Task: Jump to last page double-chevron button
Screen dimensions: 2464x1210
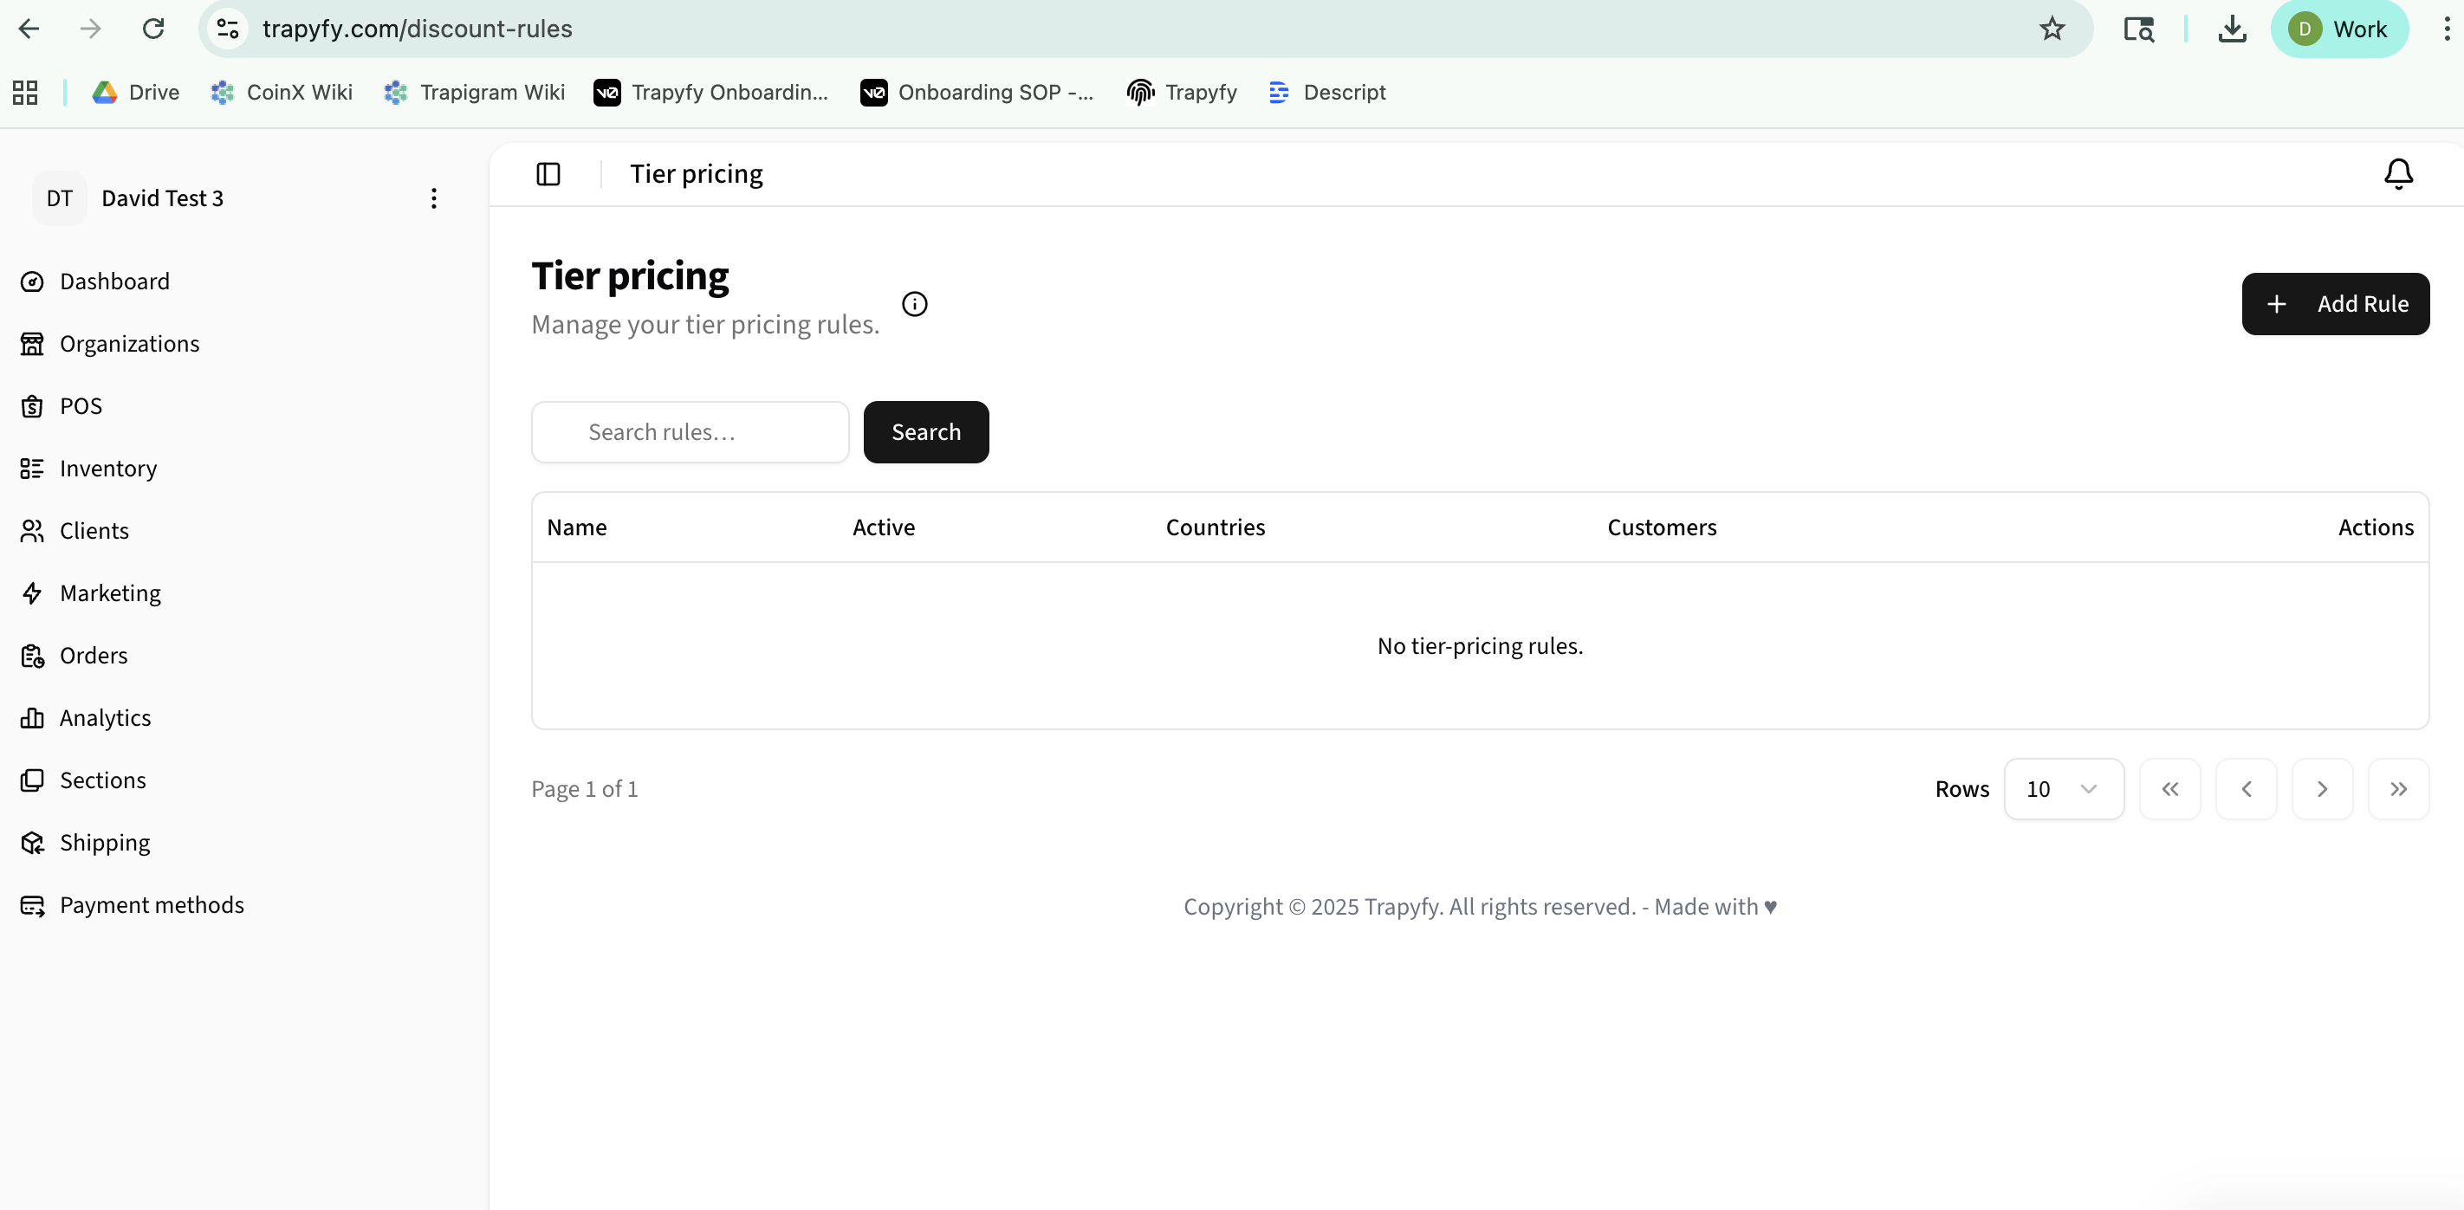Action: [x=2398, y=789]
